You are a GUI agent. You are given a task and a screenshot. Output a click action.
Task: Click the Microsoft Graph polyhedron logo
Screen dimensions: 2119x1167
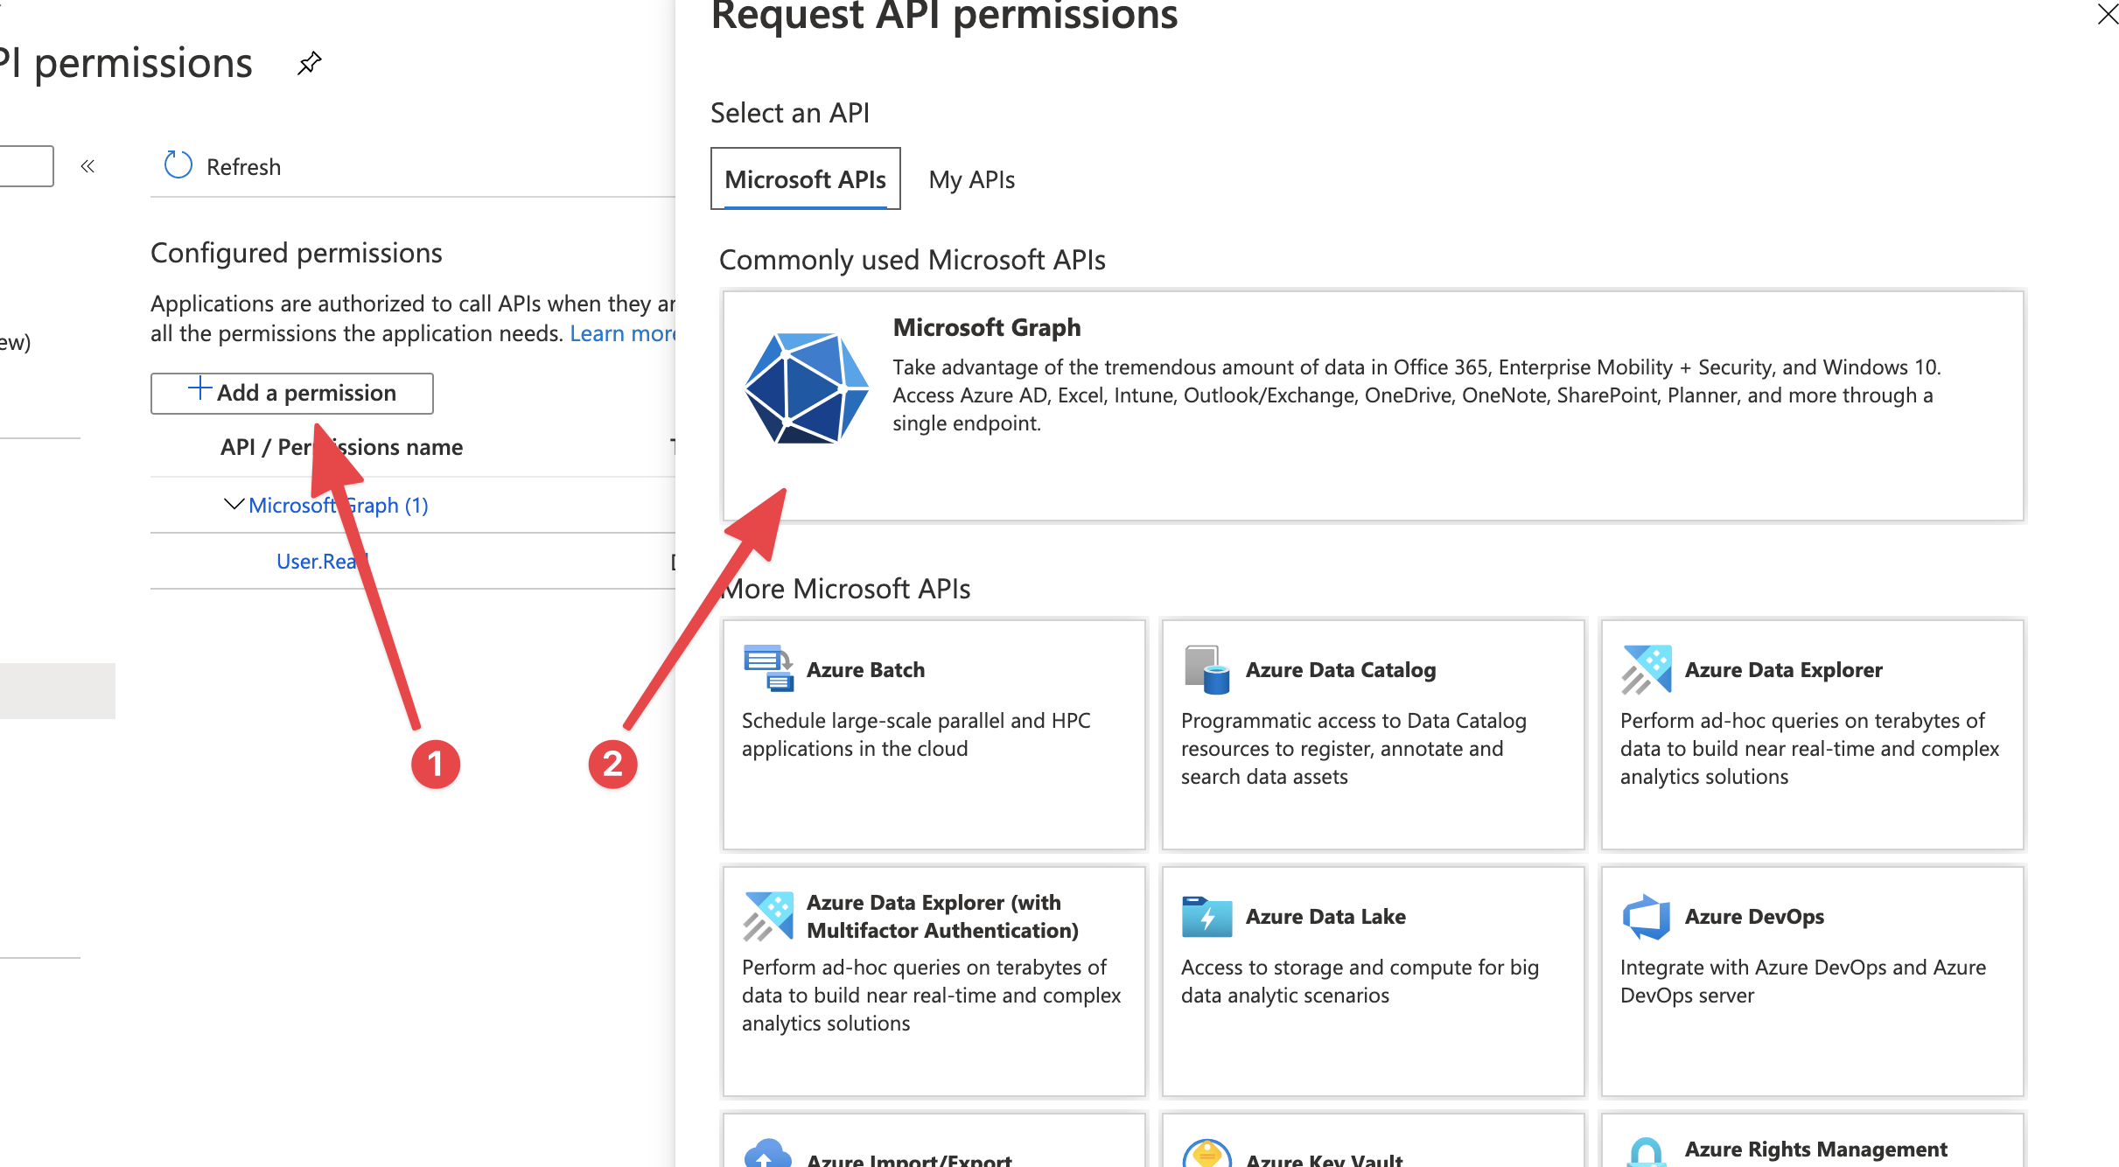pos(806,388)
